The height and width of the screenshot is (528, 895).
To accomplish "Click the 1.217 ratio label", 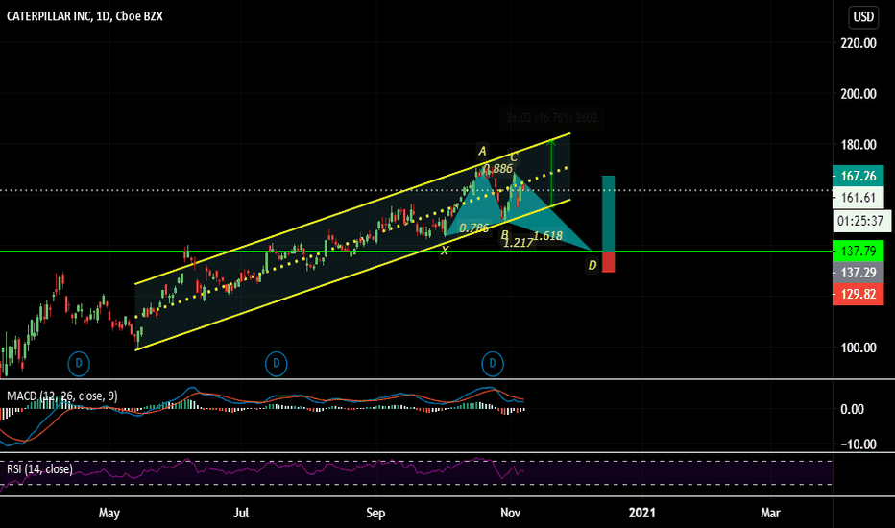I will pyautogui.click(x=519, y=243).
